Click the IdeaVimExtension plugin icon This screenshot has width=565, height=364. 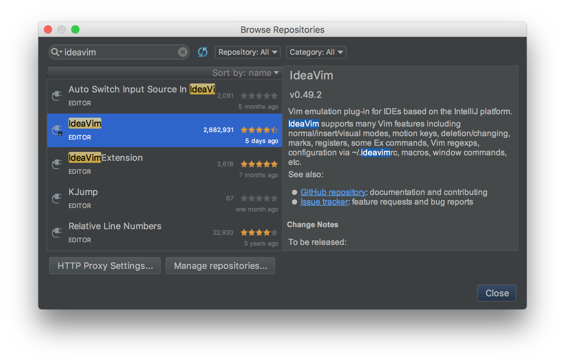(57, 164)
